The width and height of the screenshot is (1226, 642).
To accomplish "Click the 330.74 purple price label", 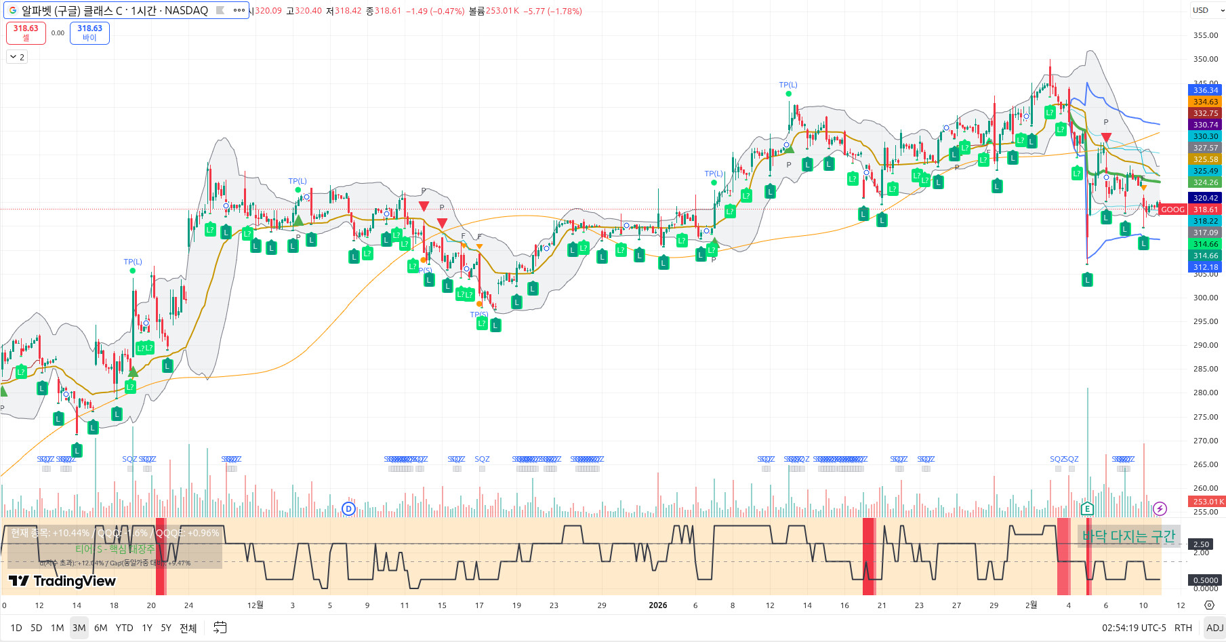I will point(1205,125).
